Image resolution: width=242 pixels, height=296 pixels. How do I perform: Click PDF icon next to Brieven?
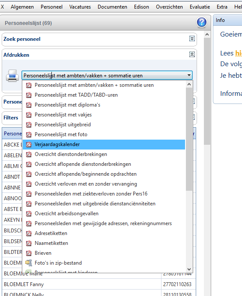point(29,253)
